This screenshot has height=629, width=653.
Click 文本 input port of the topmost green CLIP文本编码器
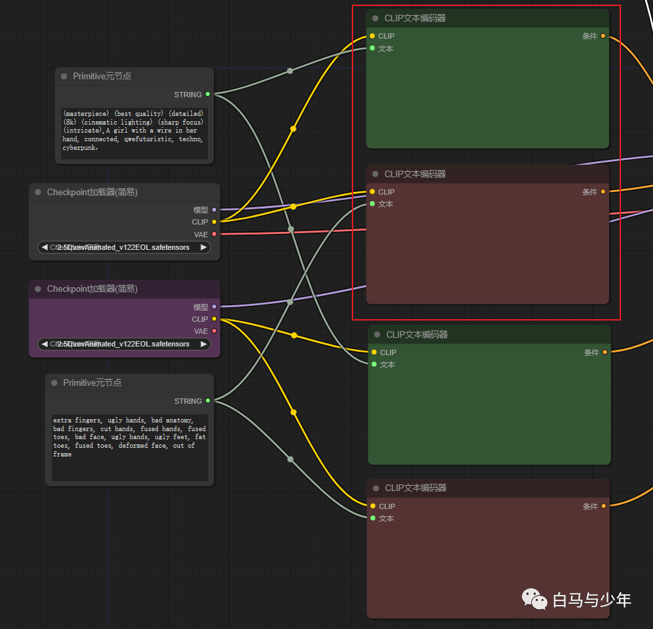click(372, 49)
